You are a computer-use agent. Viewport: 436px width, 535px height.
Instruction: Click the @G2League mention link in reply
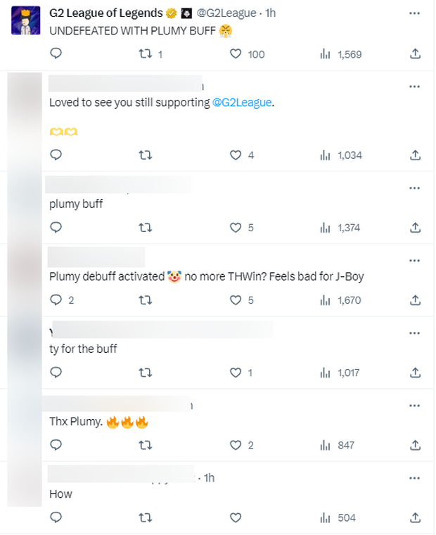point(242,103)
